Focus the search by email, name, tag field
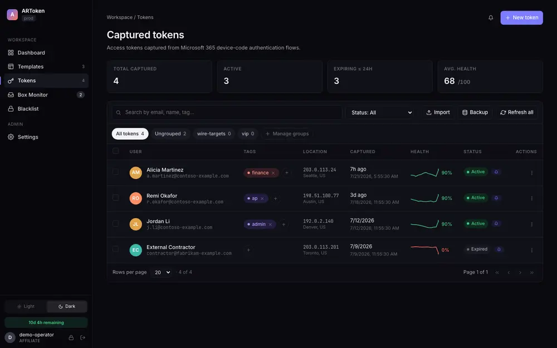This screenshot has height=348, width=557. pos(227,112)
